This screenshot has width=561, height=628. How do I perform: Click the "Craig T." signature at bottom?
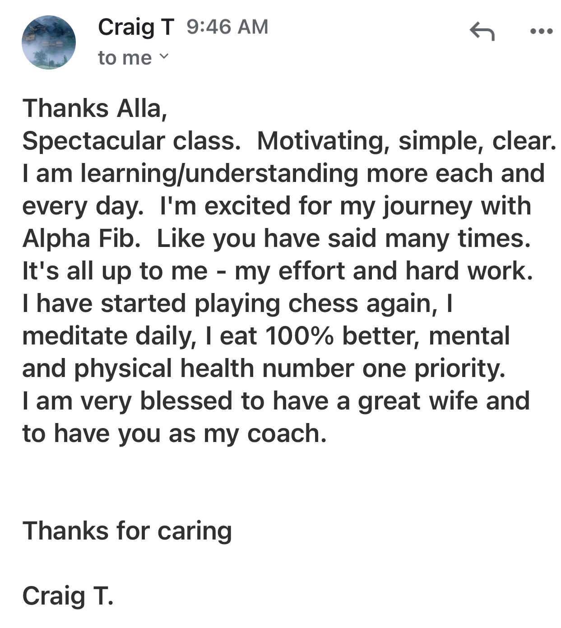[68, 595]
